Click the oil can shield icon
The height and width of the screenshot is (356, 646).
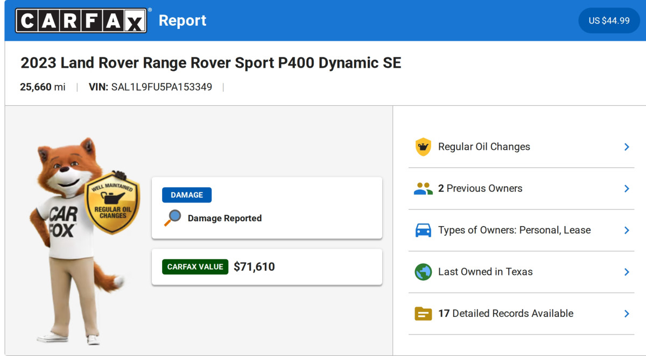(x=423, y=147)
